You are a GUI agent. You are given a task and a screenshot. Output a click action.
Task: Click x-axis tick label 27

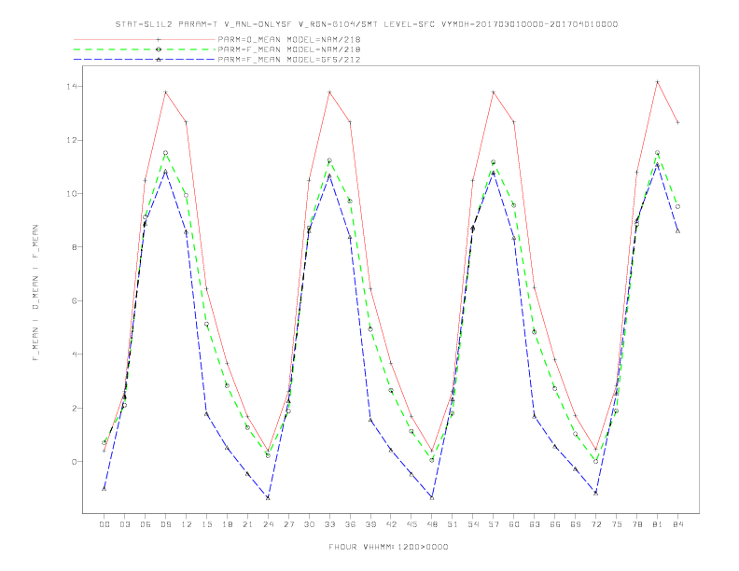point(288,524)
